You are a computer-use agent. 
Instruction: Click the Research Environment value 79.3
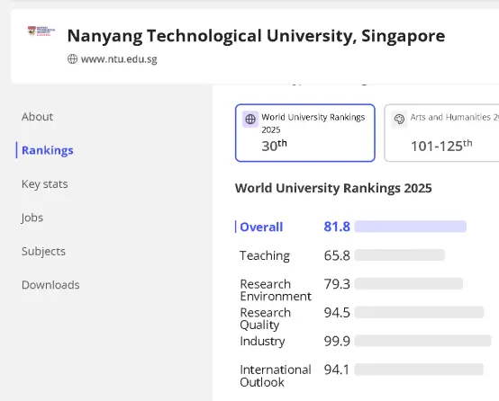pyautogui.click(x=337, y=284)
